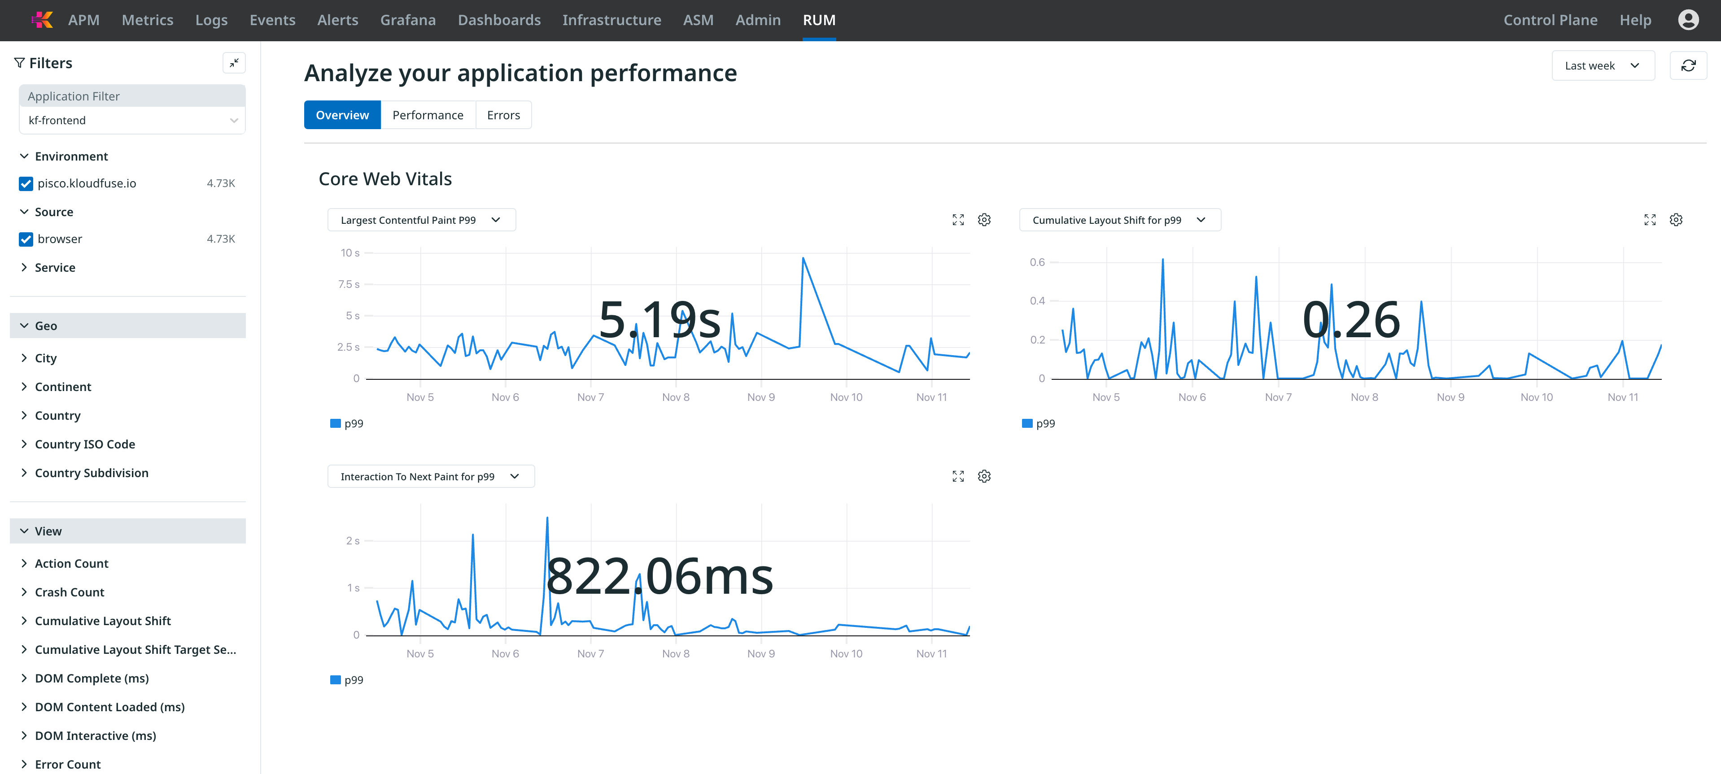Open the Last week time range dropdown
1721x774 pixels.
pos(1602,65)
